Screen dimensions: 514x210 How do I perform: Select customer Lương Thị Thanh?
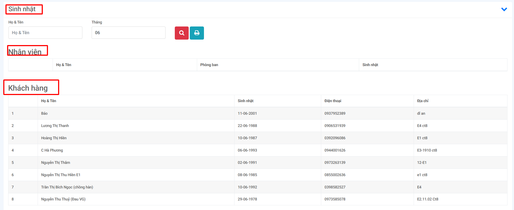[55, 126]
